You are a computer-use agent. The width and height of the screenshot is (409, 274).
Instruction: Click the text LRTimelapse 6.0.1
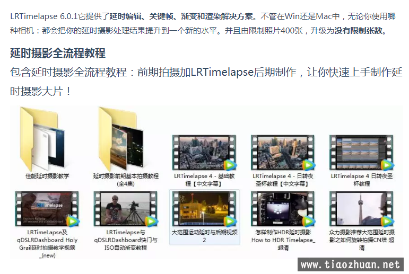pyautogui.click(x=44, y=16)
